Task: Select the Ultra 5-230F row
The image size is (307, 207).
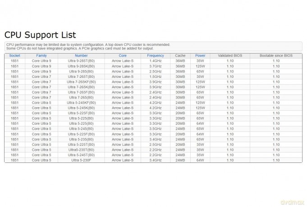Action: (153, 160)
